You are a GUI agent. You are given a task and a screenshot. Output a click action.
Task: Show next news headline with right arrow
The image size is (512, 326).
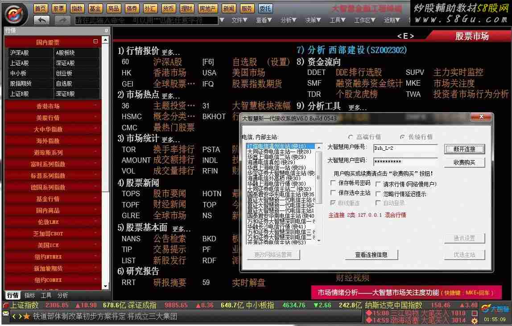click(x=20, y=316)
